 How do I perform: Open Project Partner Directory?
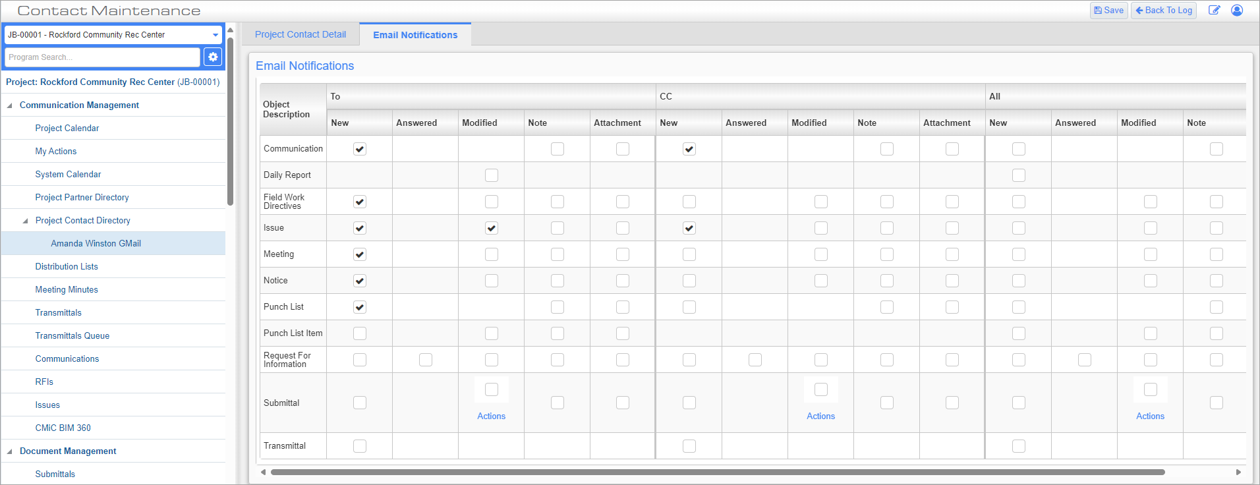pos(82,198)
